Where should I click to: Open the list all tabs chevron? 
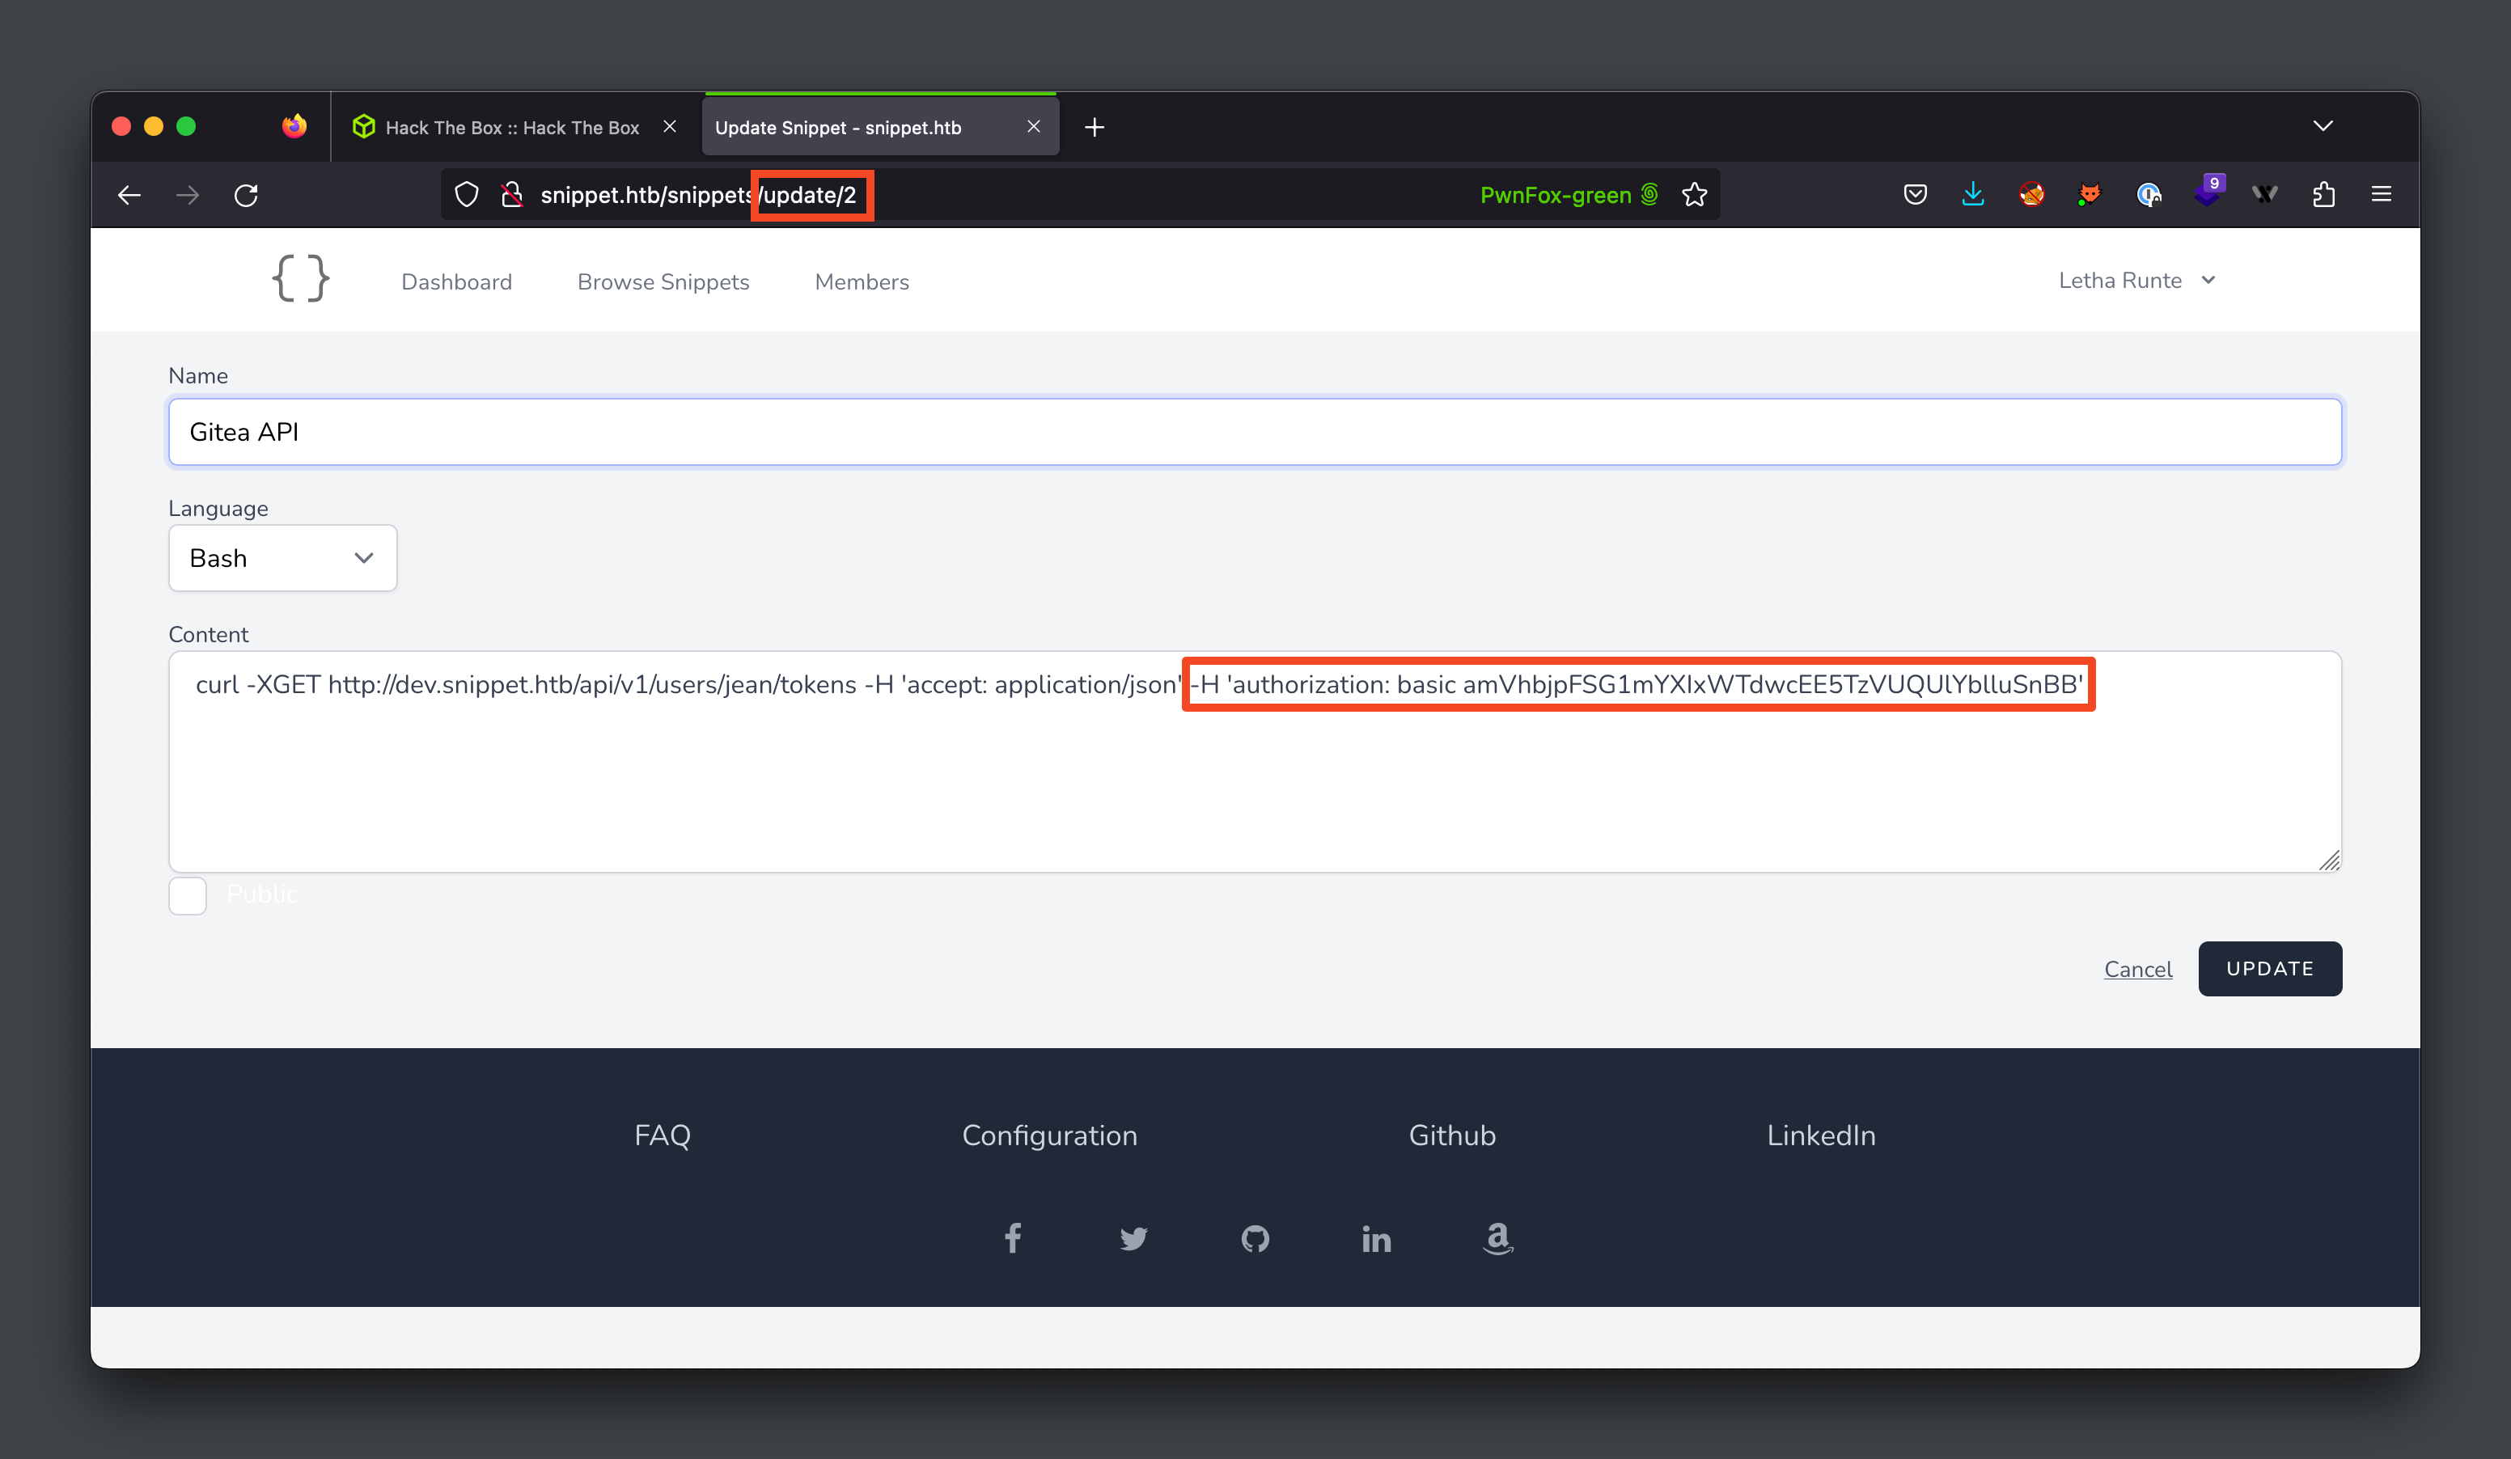click(x=2323, y=126)
